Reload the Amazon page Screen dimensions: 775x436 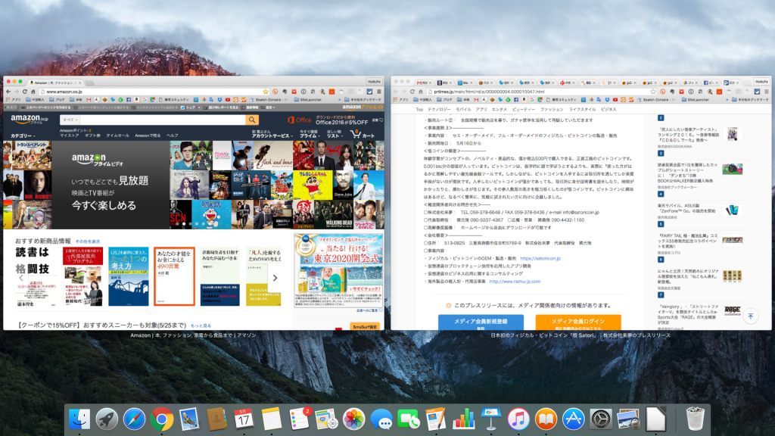point(25,92)
